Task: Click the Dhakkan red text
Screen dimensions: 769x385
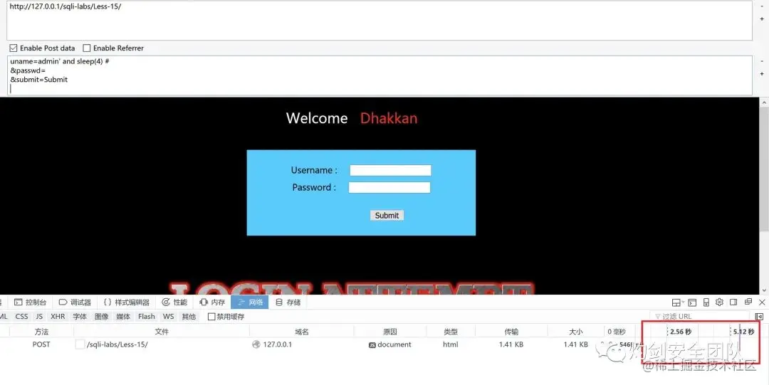Action: point(389,118)
